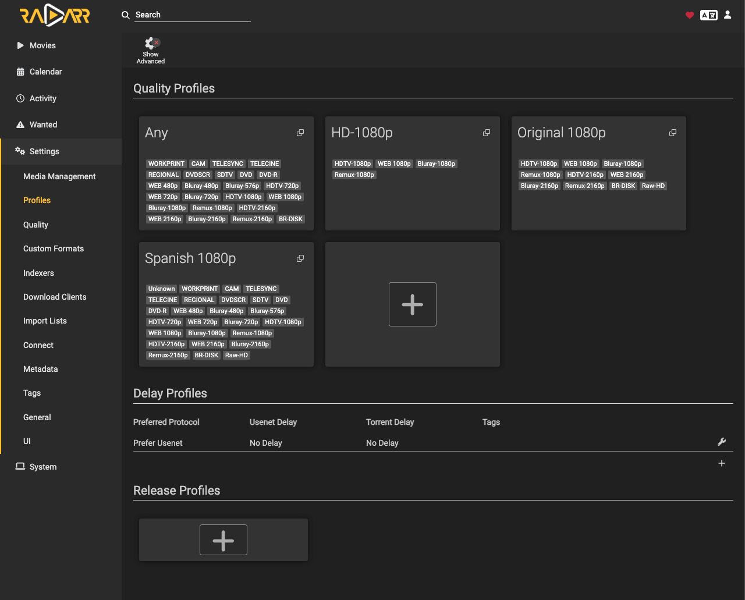This screenshot has width=745, height=600.
Task: Add a new quality profile card
Action: [x=413, y=304]
